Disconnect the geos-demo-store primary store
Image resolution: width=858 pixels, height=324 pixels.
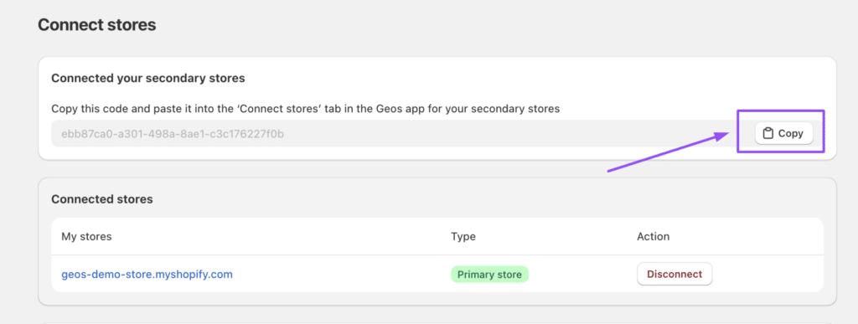pyautogui.click(x=675, y=274)
